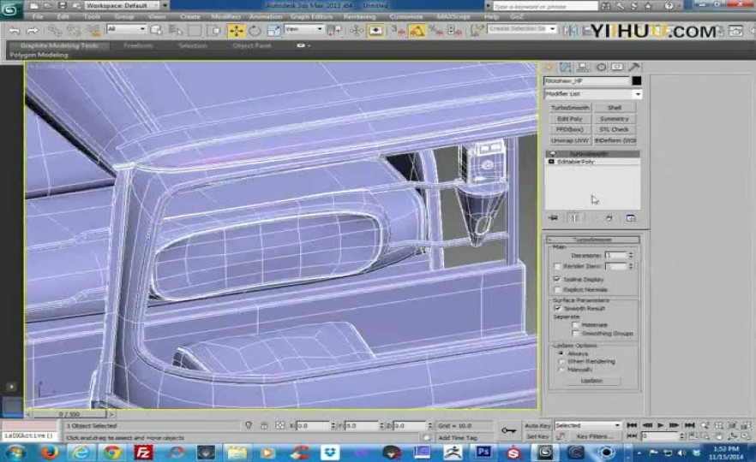Viewport: 756px width, 462px height.
Task: Enable Separate by Materials checkbox
Action: click(x=576, y=325)
